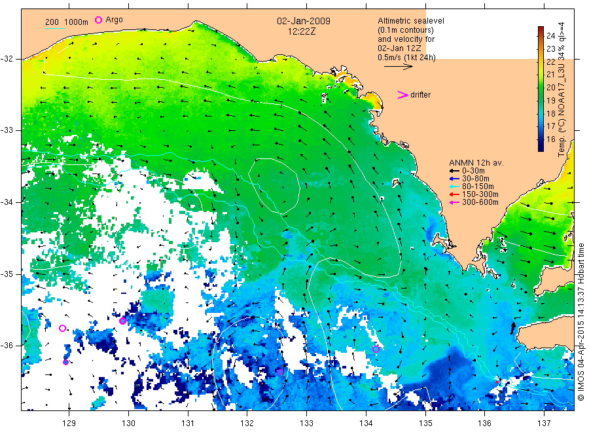Click the Argo float marker near 132.6E 36.4S
The height and width of the screenshot is (432, 589).
280,372
